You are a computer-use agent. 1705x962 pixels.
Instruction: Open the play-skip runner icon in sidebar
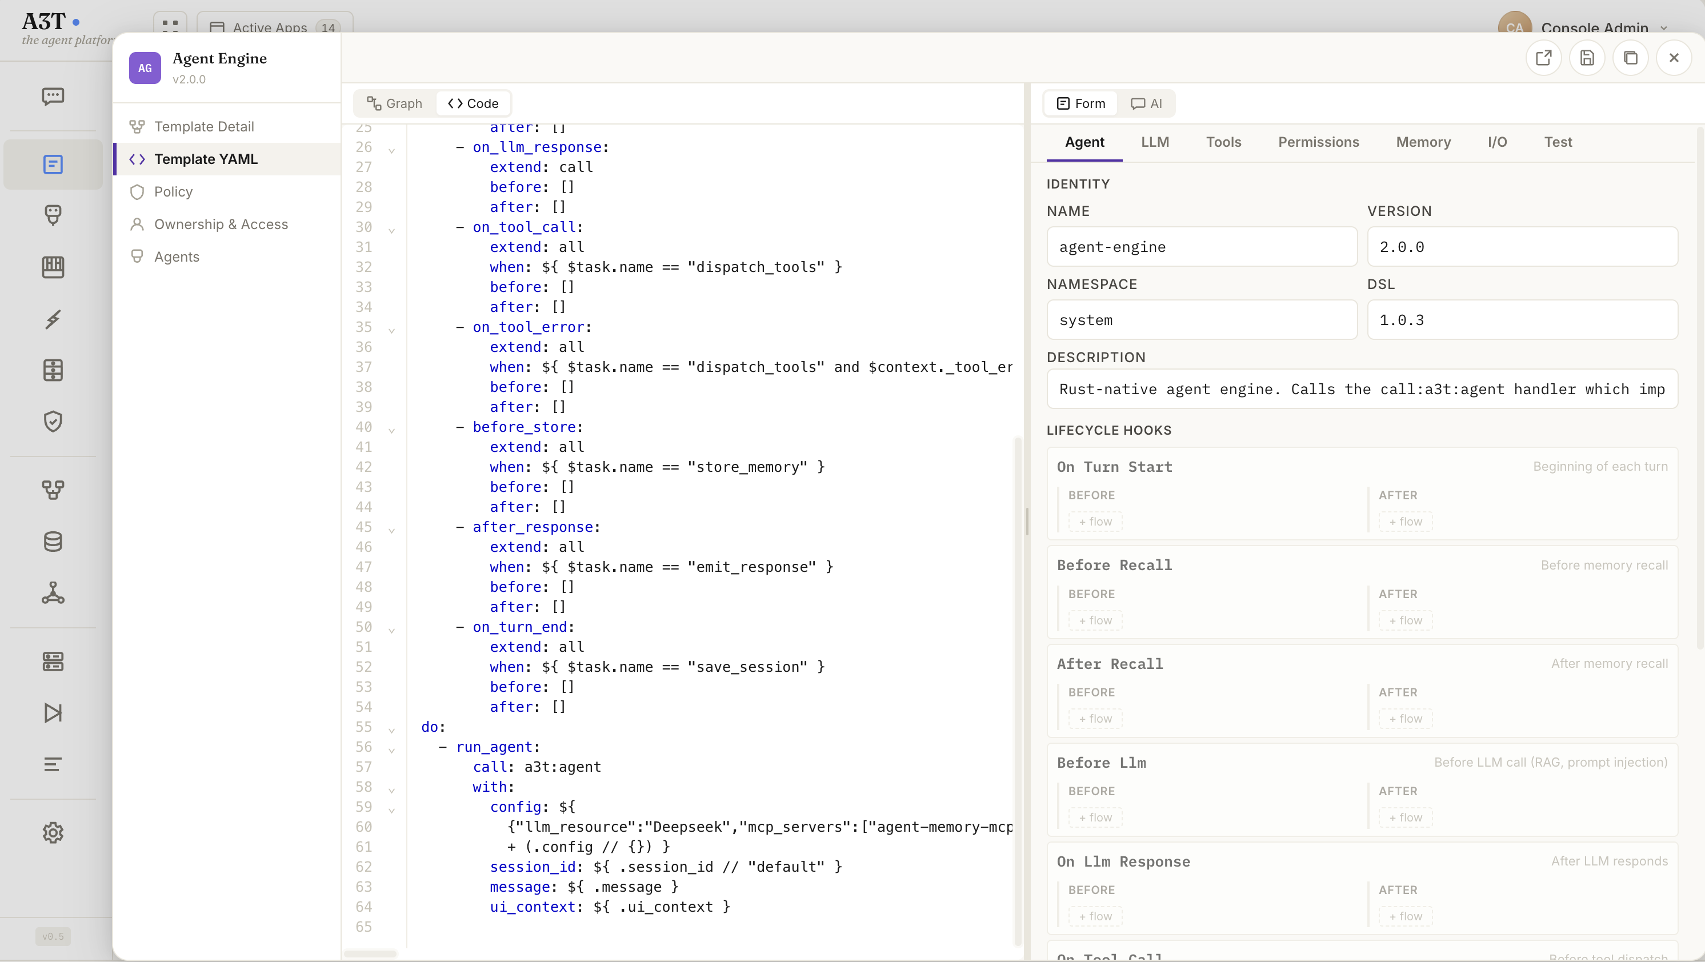coord(53,712)
